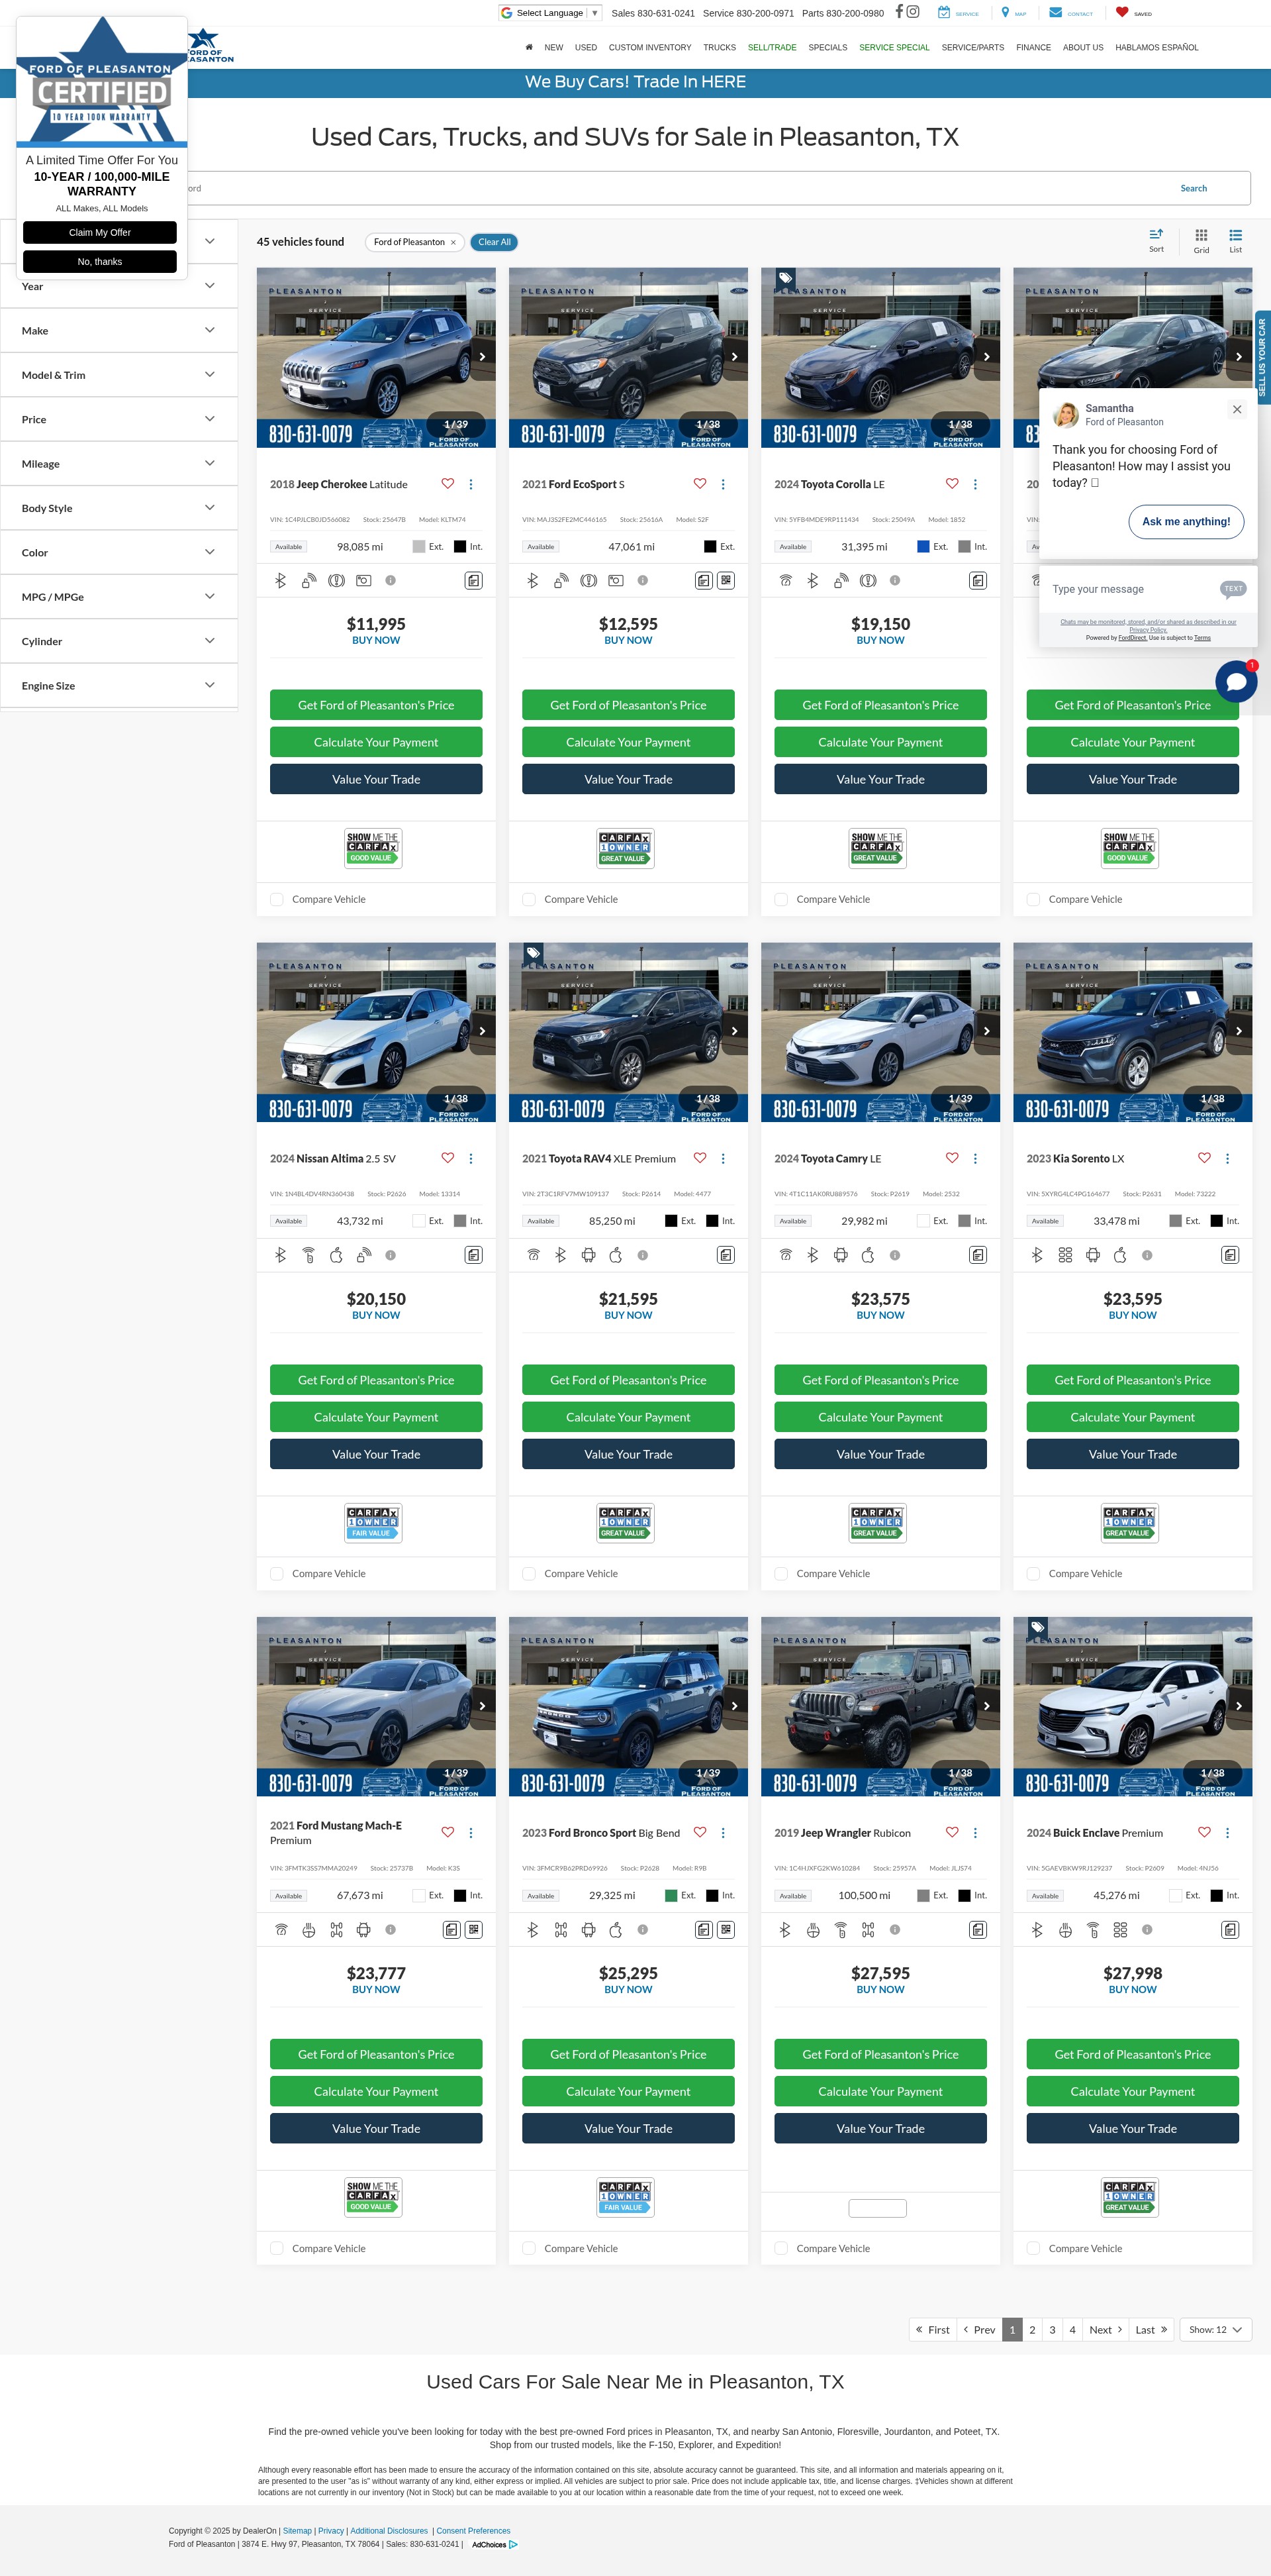This screenshot has height=2576, width=1271.
Task: Expand the Color filter
Action: [x=119, y=552]
